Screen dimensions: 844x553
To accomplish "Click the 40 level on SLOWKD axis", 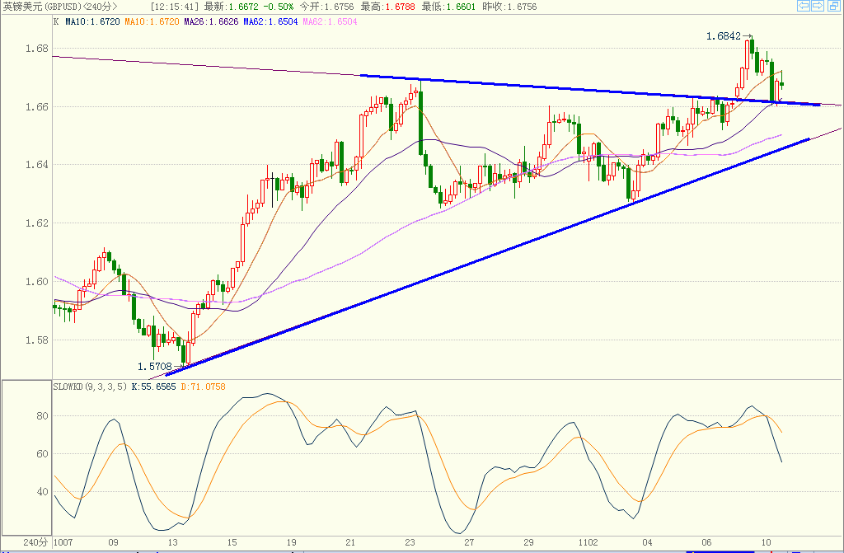I will pyautogui.click(x=42, y=492).
